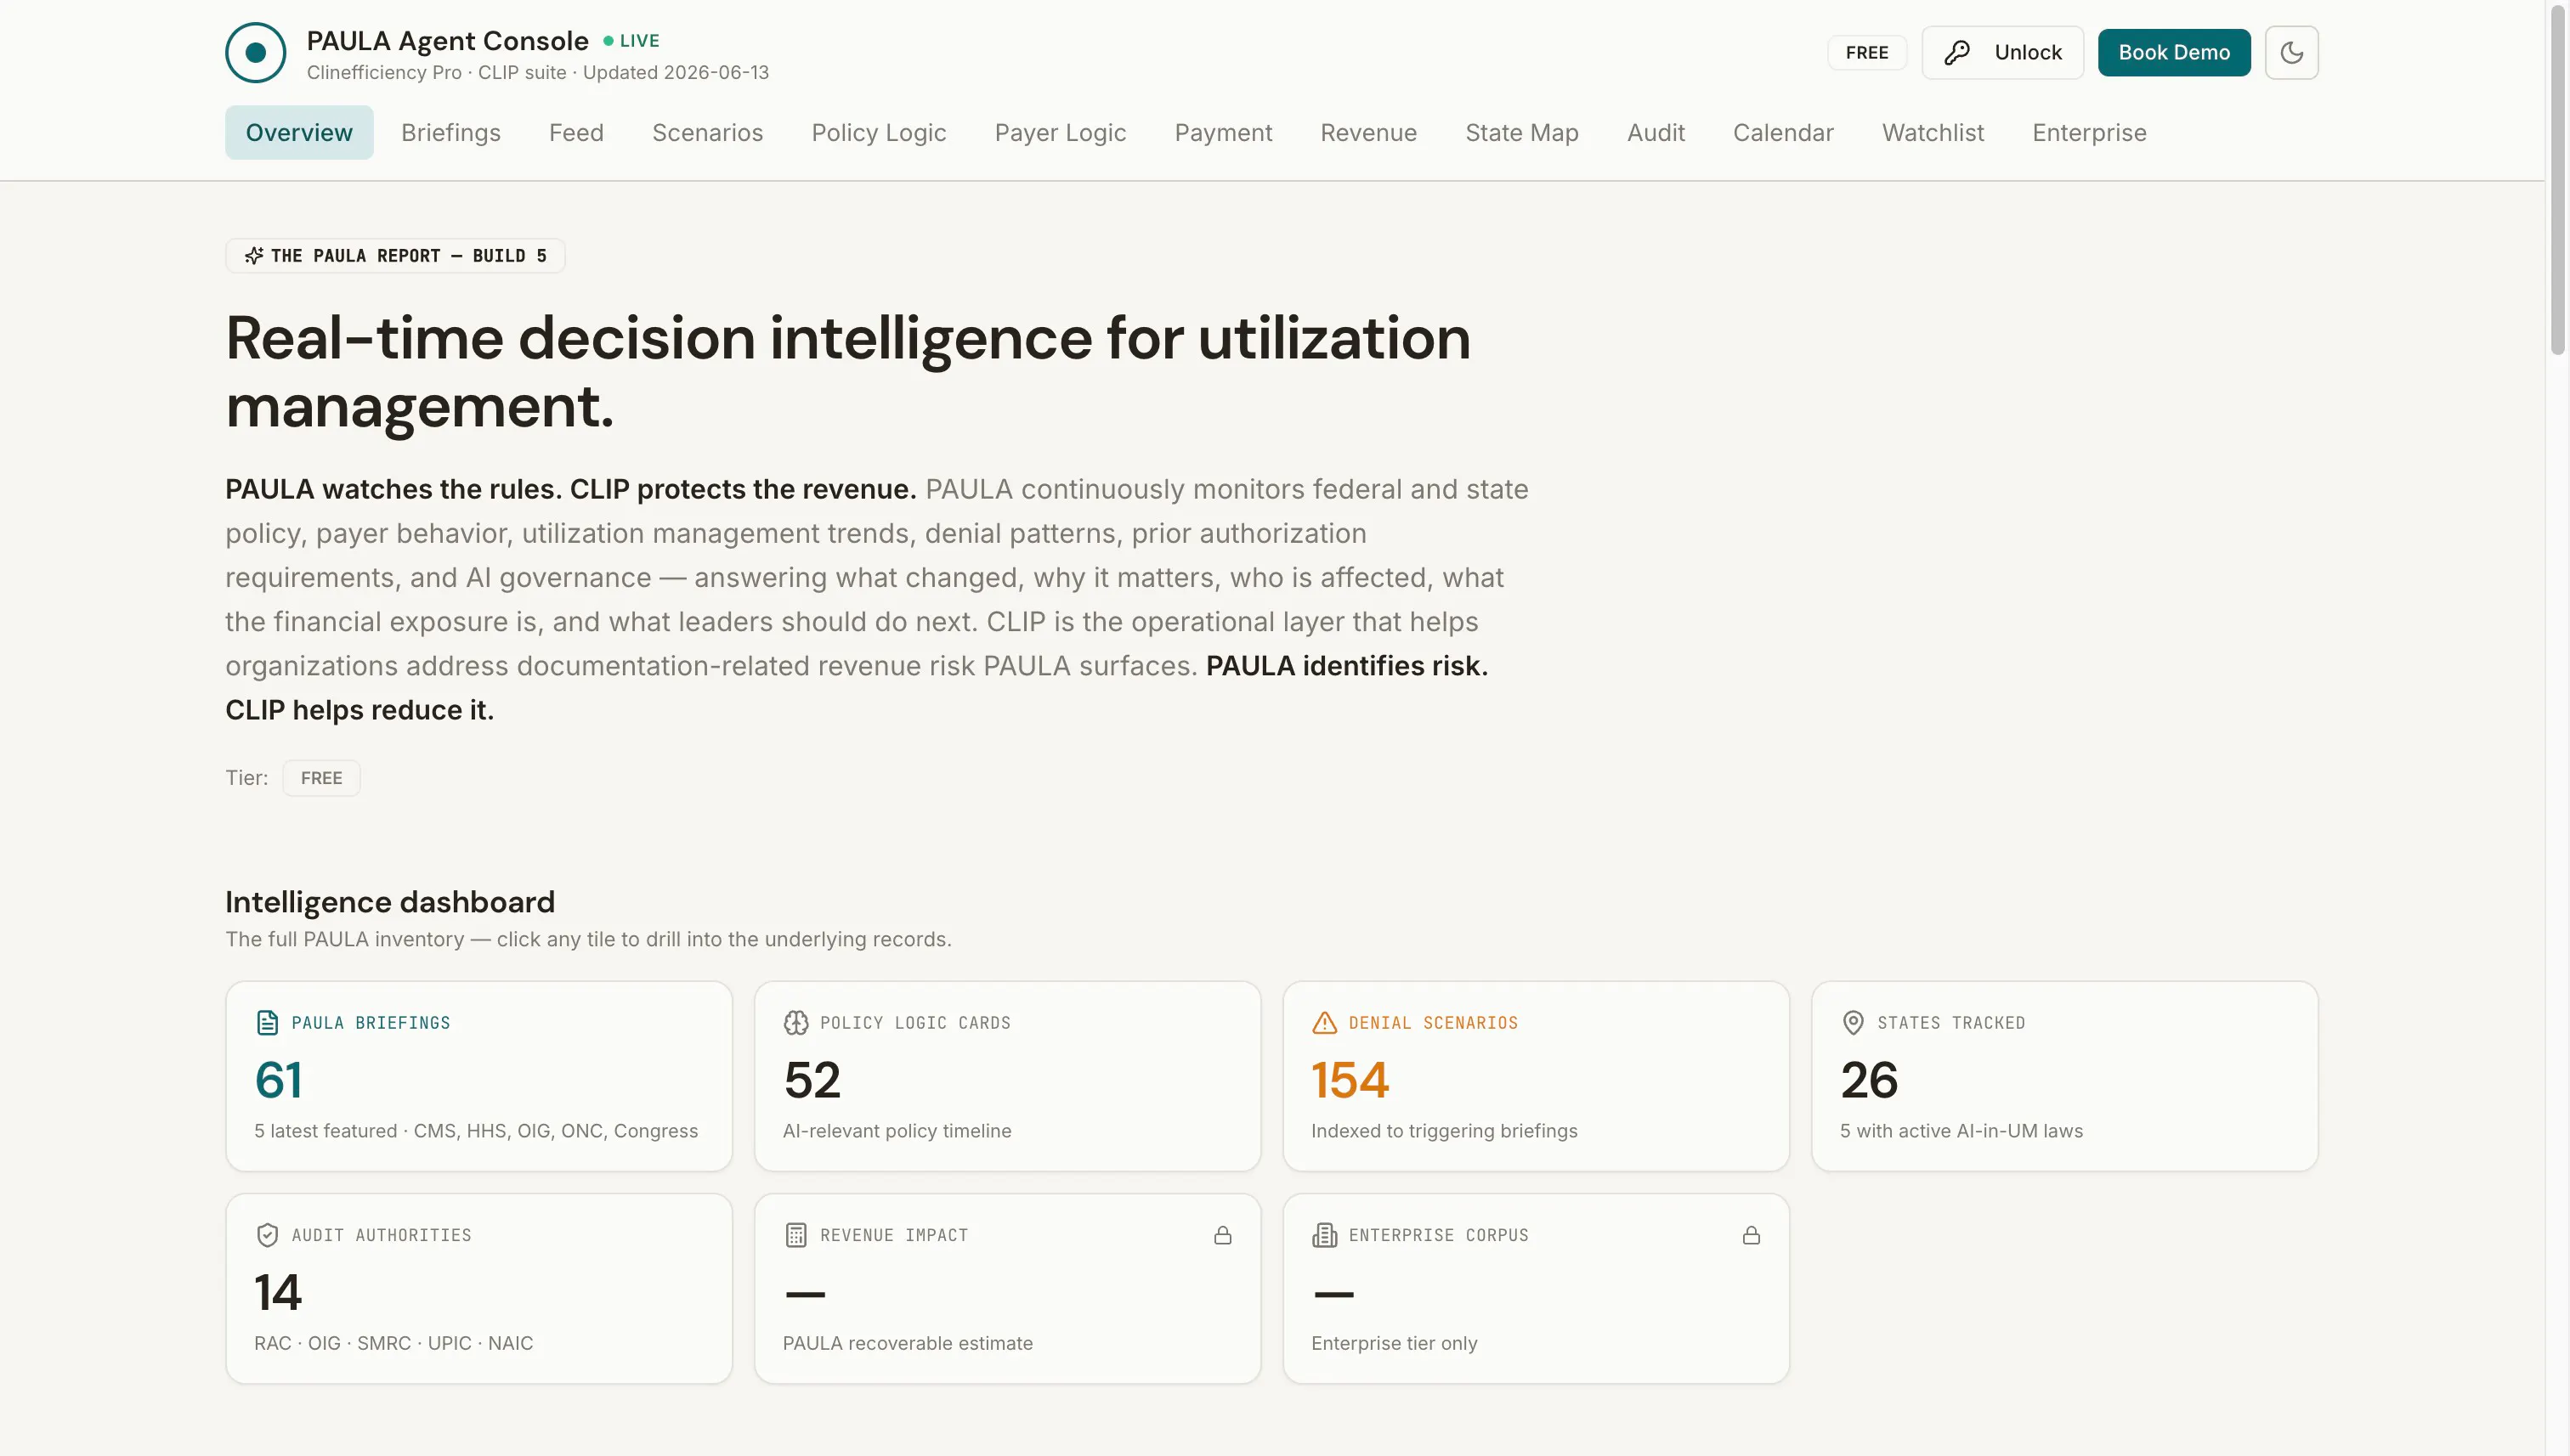Click the key icon on the Unlock button
The height and width of the screenshot is (1456, 2570).
[x=1956, y=53]
